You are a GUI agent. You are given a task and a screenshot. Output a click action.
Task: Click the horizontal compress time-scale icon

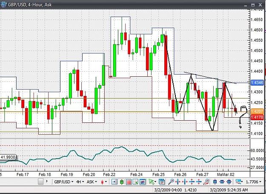[x=178, y=182]
